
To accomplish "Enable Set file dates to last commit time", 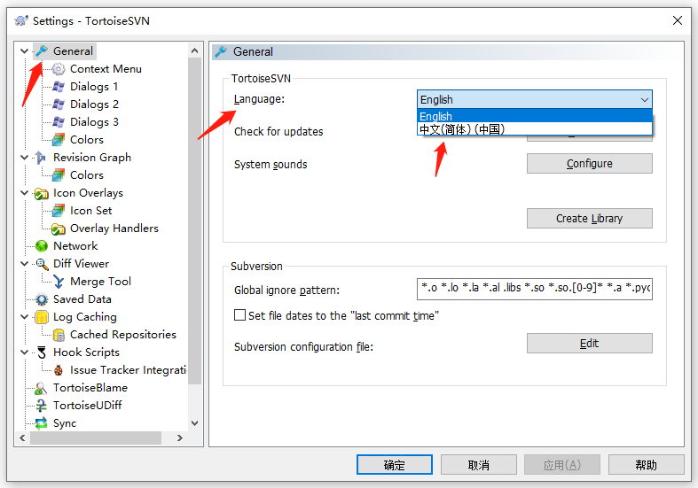I will 239,315.
